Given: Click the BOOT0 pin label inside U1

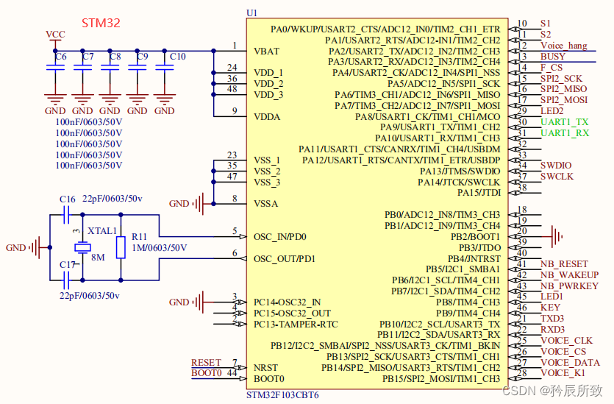Looking at the screenshot, I should pos(268,378).
